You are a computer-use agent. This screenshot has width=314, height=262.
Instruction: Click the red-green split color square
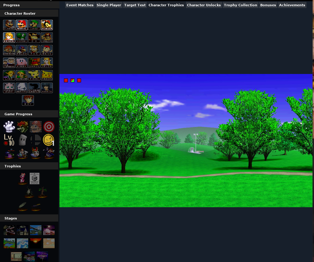point(72,80)
